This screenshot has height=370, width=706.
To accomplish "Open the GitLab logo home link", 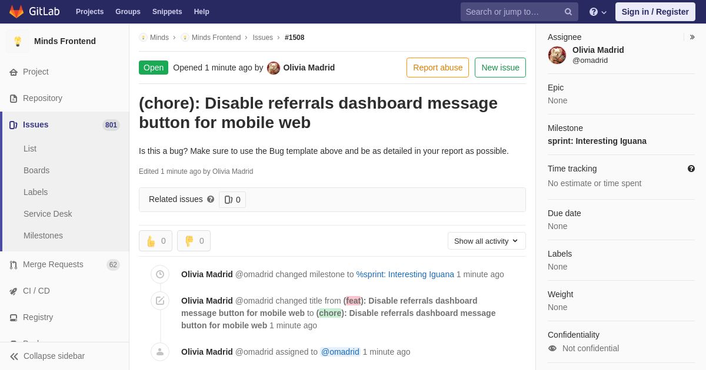I will pyautogui.click(x=33, y=12).
